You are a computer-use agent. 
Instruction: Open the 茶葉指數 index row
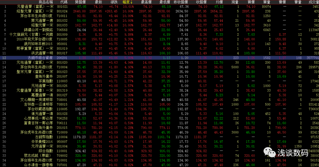coord(159,81)
